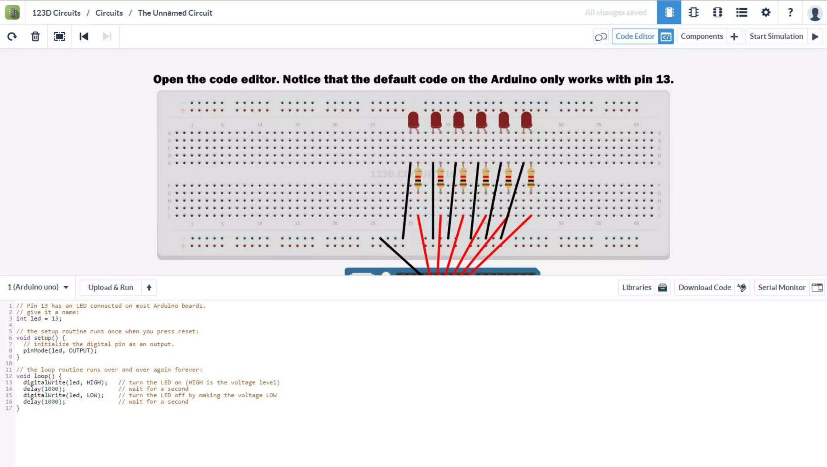
Task: Click the 'pinMode(led, OUTPUT);' code line
Action: click(60, 350)
